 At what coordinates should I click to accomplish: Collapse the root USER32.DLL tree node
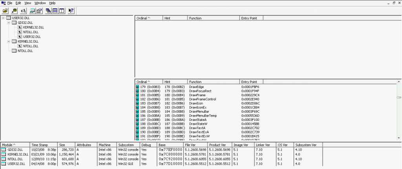click(3, 18)
